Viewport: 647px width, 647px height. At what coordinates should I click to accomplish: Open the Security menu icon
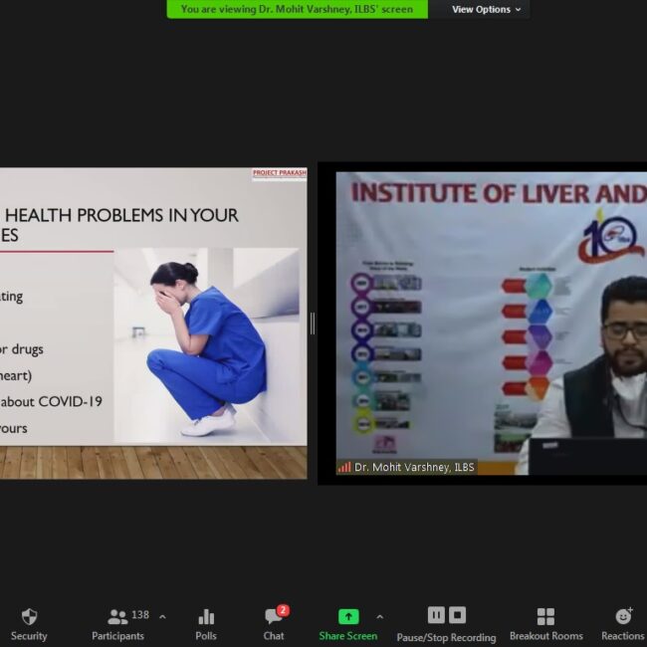pos(29,617)
